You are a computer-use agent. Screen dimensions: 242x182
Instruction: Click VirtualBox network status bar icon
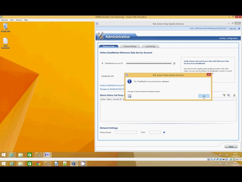(217, 159)
